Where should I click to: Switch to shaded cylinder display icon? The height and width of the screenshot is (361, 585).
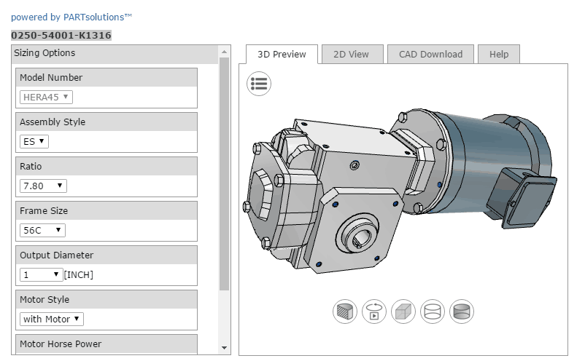[461, 312]
